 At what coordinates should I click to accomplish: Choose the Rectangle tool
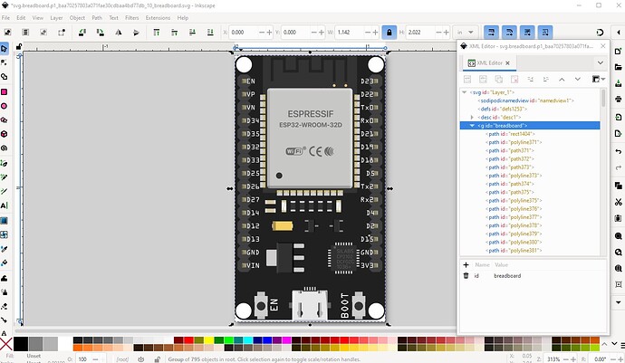[x=4, y=92]
